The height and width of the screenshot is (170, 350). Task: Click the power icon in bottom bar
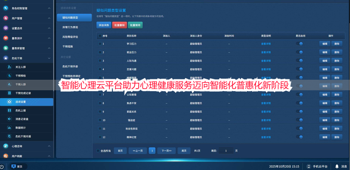click(x=2, y=166)
